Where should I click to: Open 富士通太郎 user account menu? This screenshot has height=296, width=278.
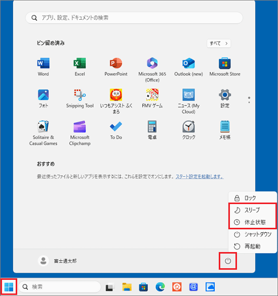tap(58, 261)
